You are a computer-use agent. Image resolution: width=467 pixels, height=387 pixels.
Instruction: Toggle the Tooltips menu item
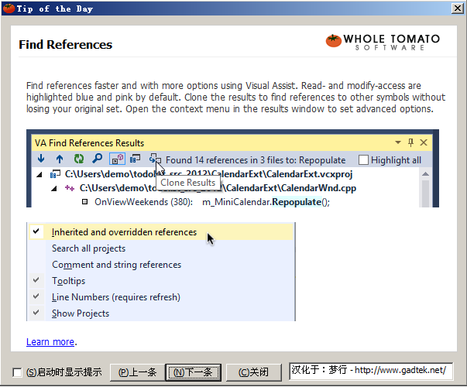pos(161,281)
